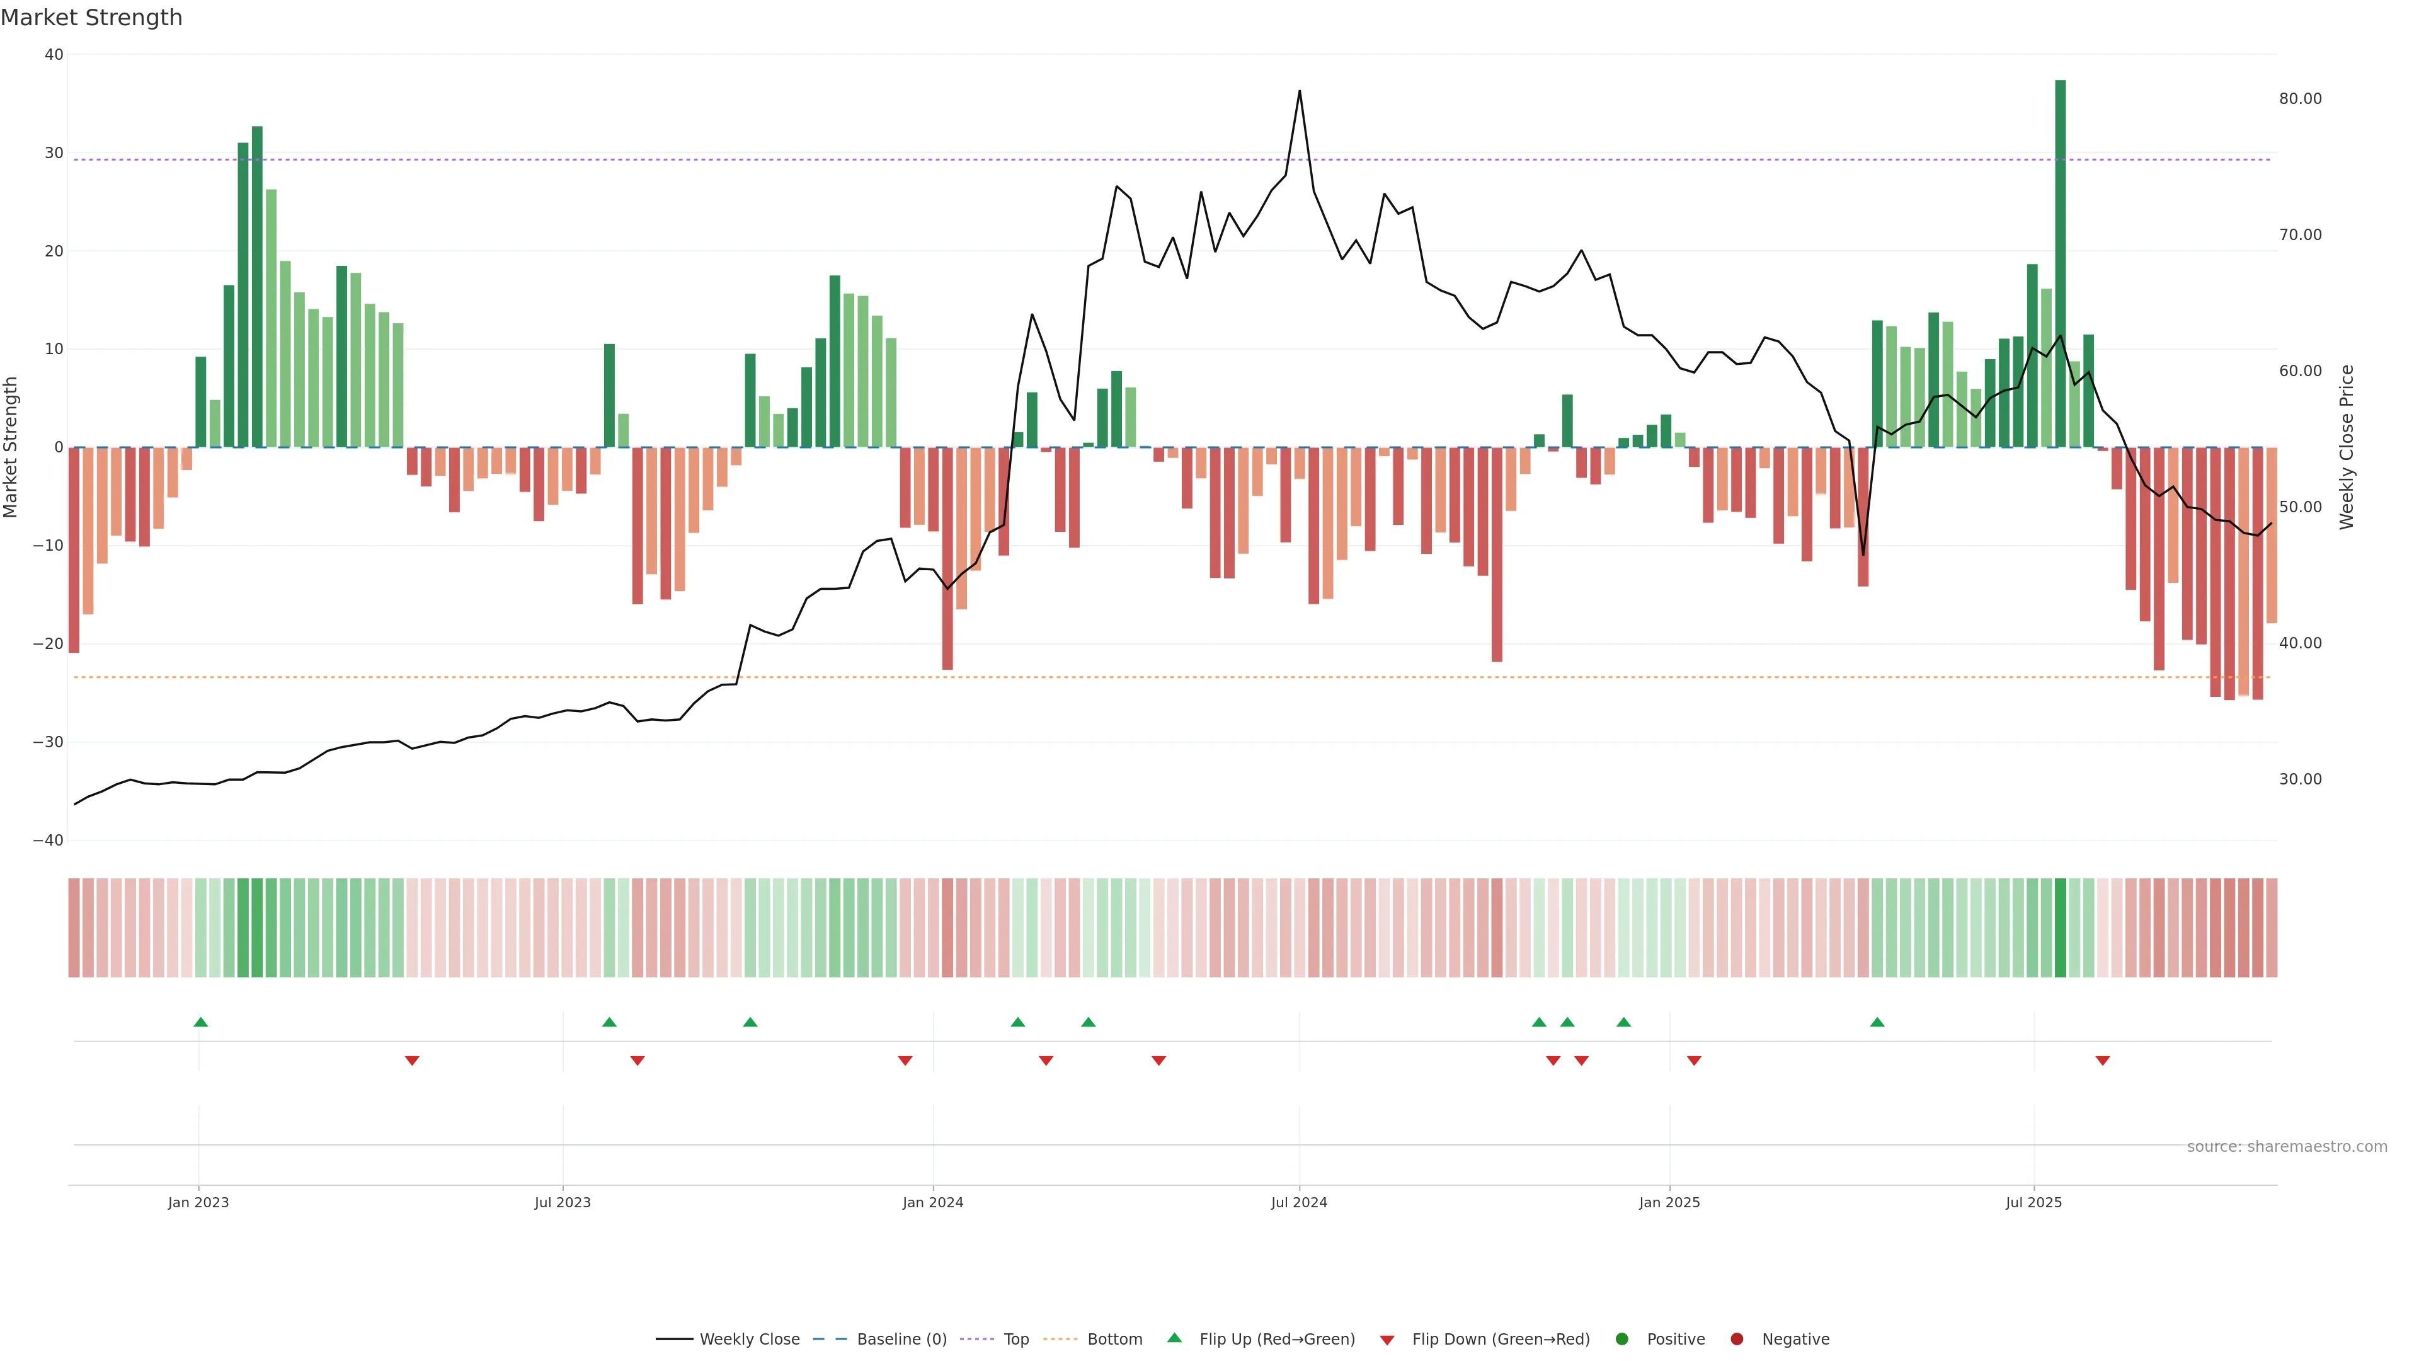Click the Market Strength chart title

pyautogui.click(x=91, y=18)
